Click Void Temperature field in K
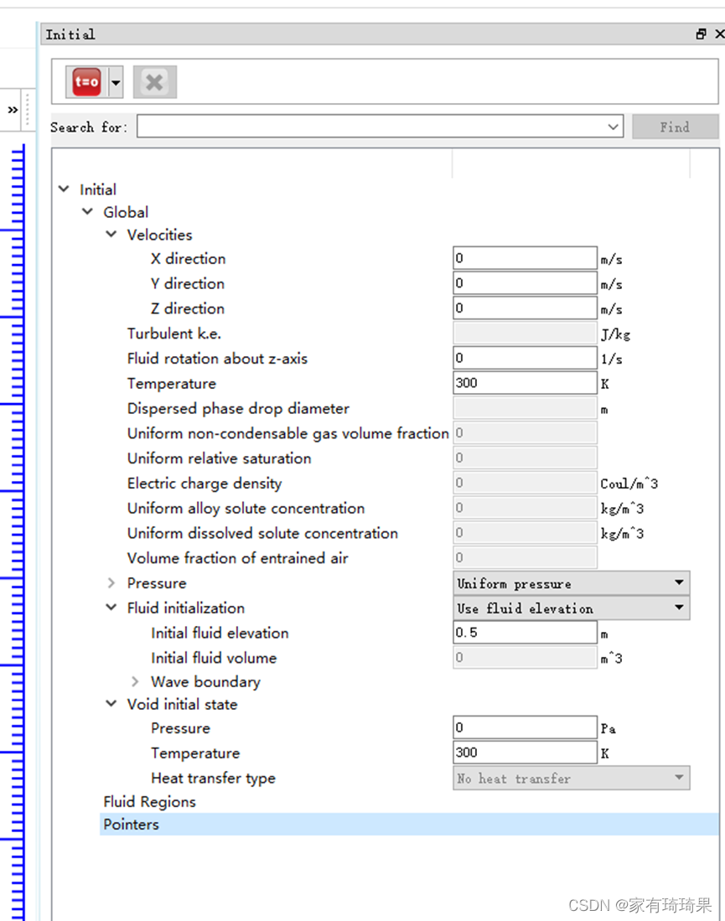This screenshot has height=921, width=725. click(x=525, y=753)
